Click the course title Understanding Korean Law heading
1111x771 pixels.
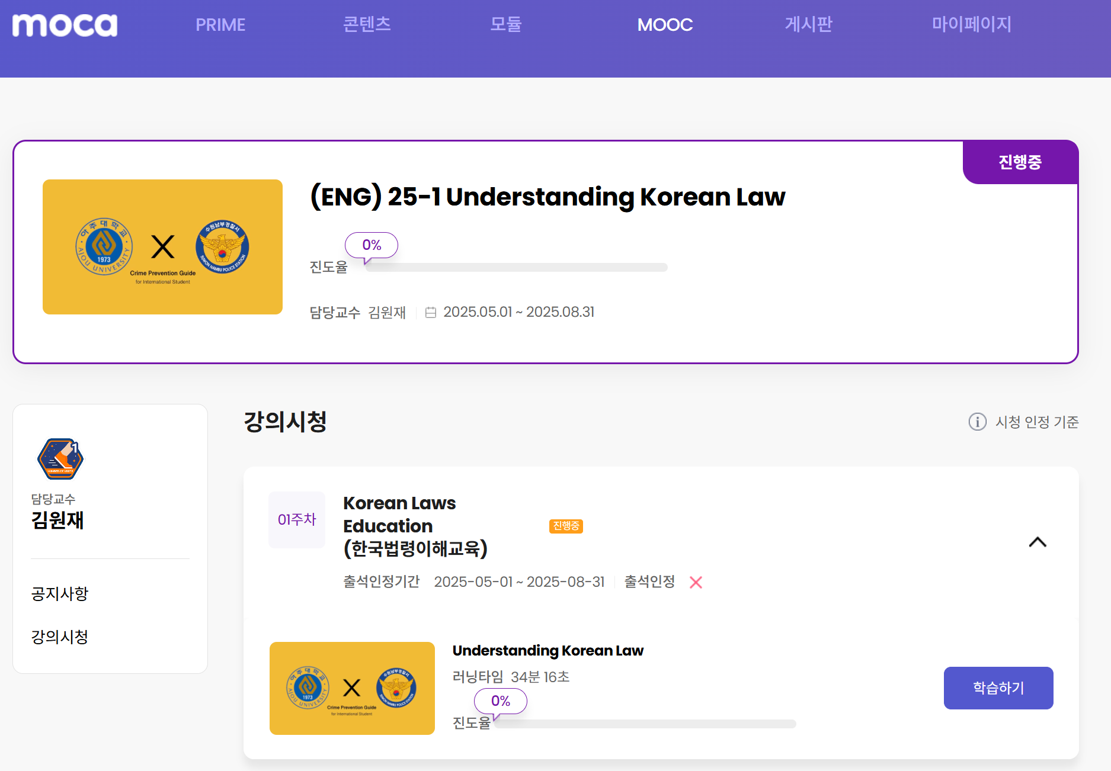point(548,197)
